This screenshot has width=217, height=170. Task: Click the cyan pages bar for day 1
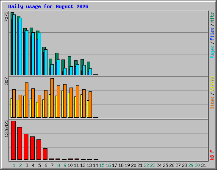coord(14,45)
